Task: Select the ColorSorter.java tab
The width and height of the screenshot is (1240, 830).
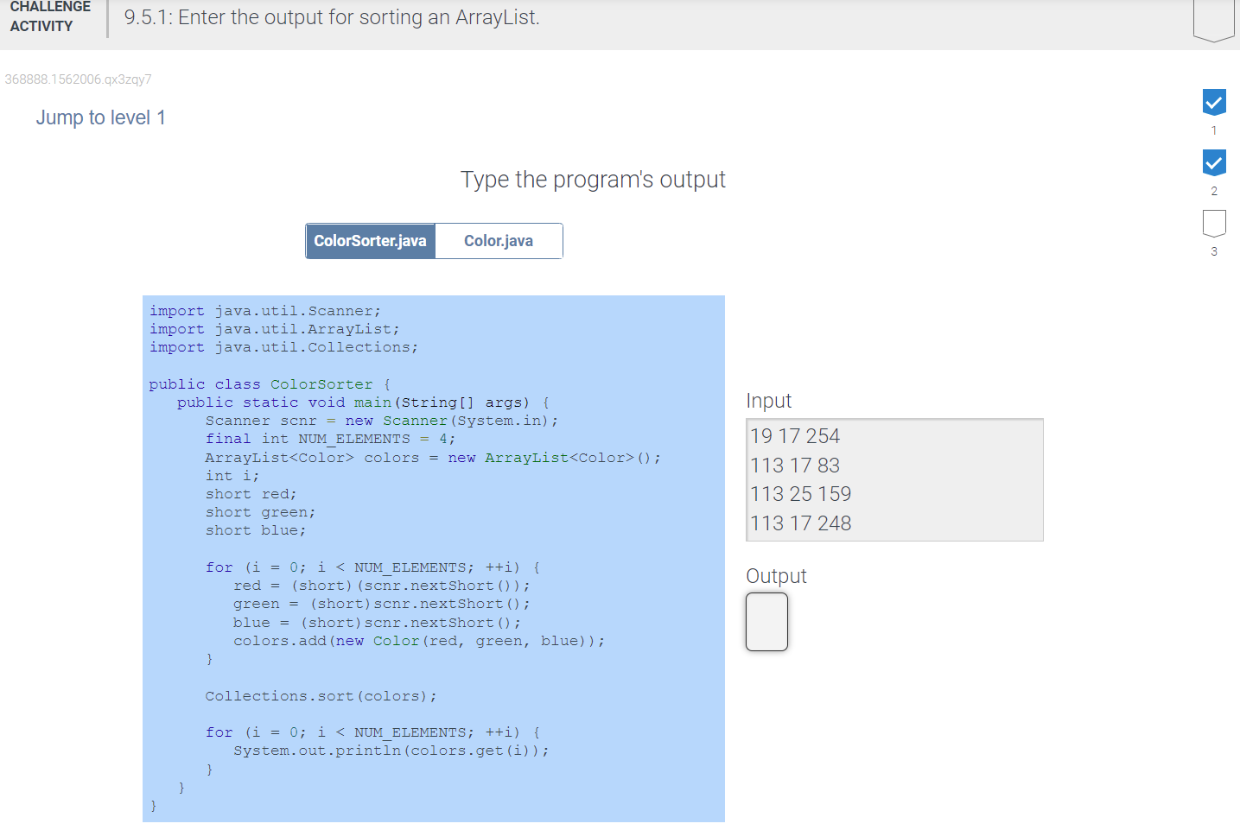Action: 370,241
